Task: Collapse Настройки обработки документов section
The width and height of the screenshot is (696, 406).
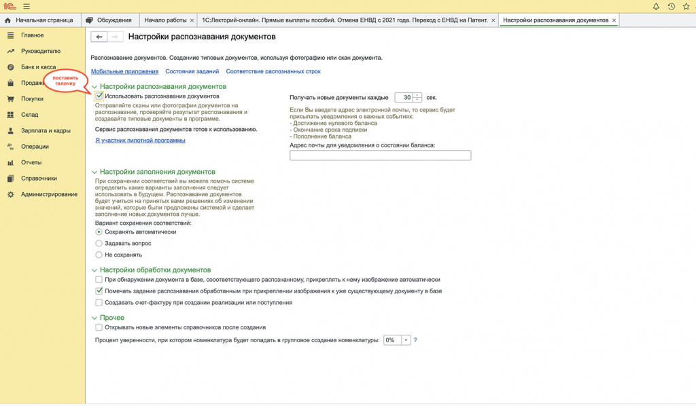Action: tap(94, 270)
